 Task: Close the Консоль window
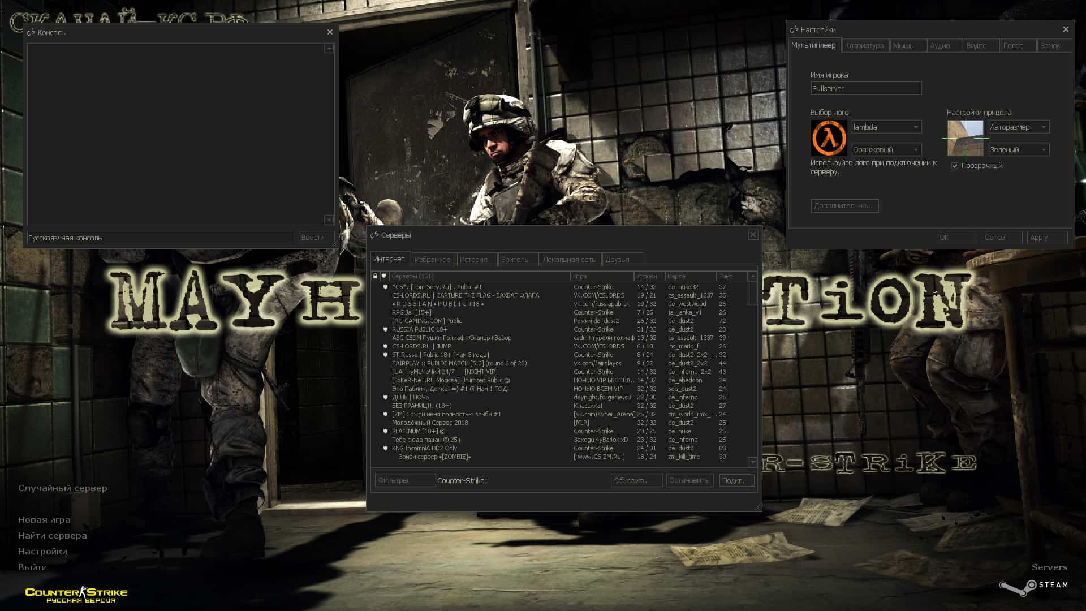[330, 32]
